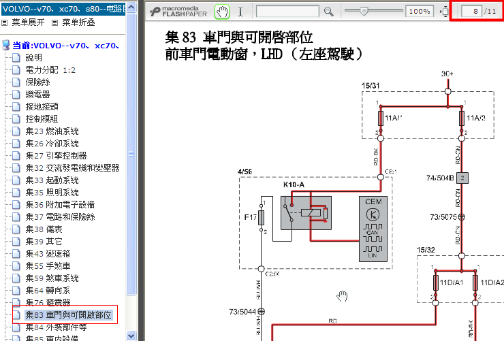This screenshot has height=341, width=504.
Task: Click the sidebar title VOLVO--v70、xc70、s80
Action: pyautogui.click(x=63, y=9)
